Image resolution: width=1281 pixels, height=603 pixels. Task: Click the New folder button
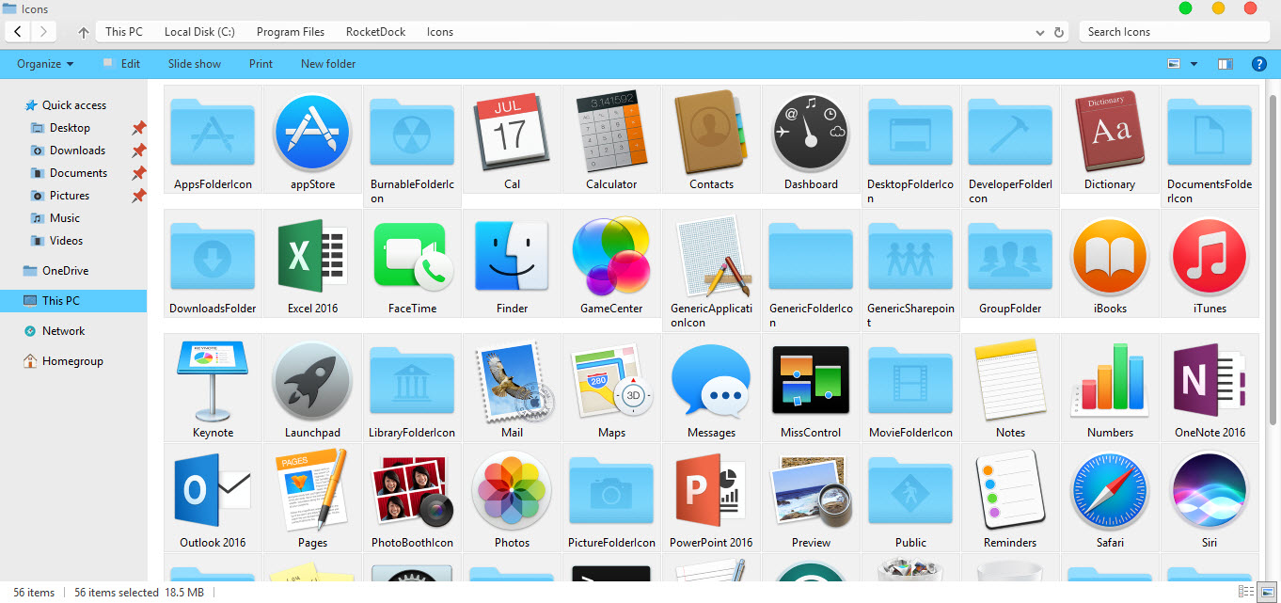coord(327,63)
